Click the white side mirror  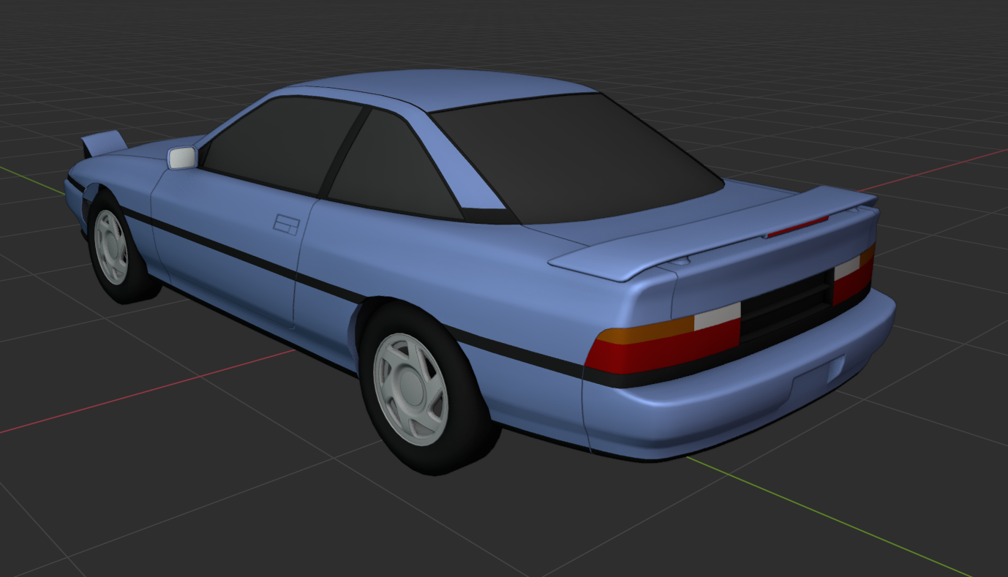point(182,157)
